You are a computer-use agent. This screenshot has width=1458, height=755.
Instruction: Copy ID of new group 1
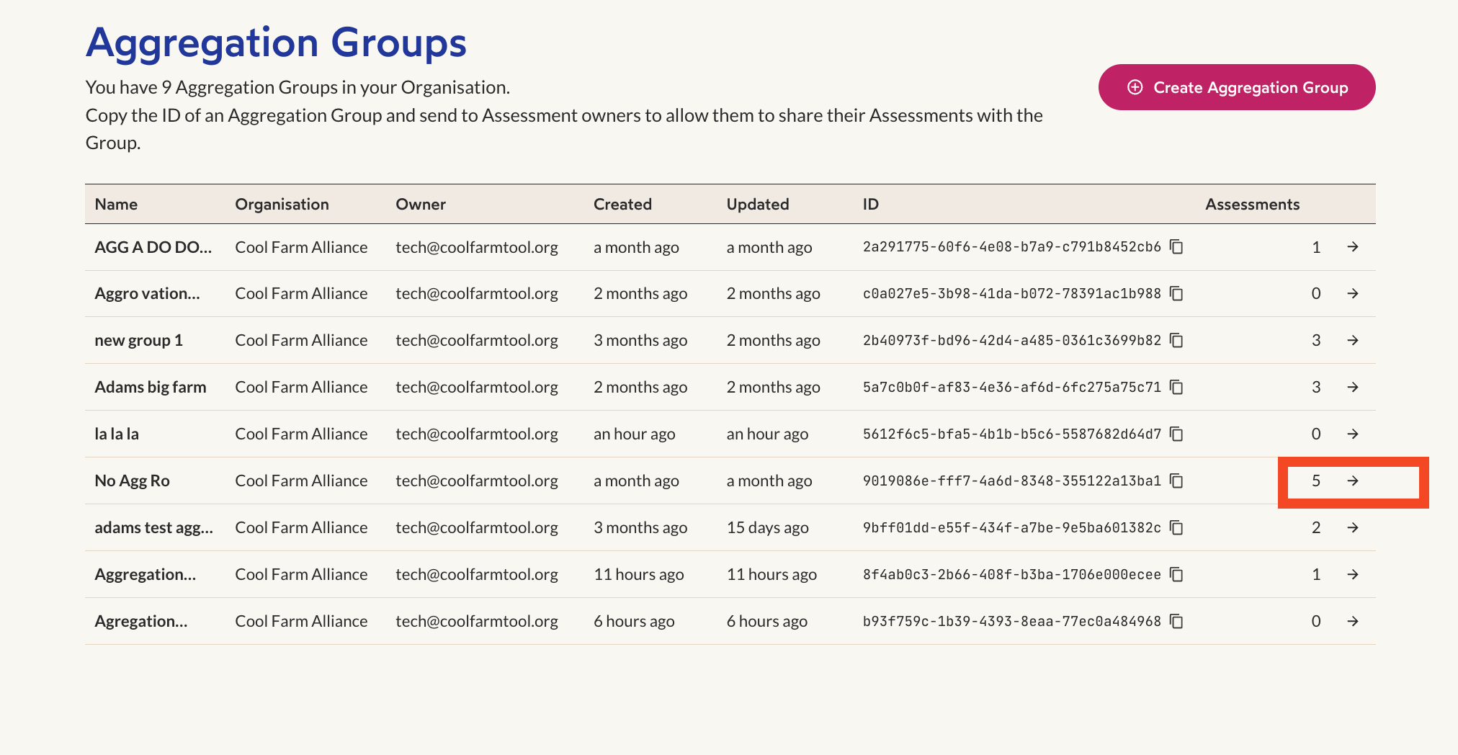tap(1176, 340)
